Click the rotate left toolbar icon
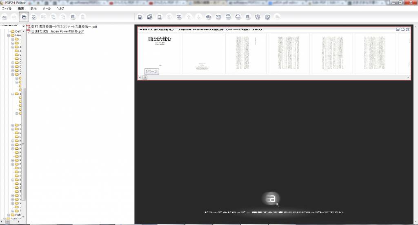Viewport: 418px width, 225px height. (258, 17)
